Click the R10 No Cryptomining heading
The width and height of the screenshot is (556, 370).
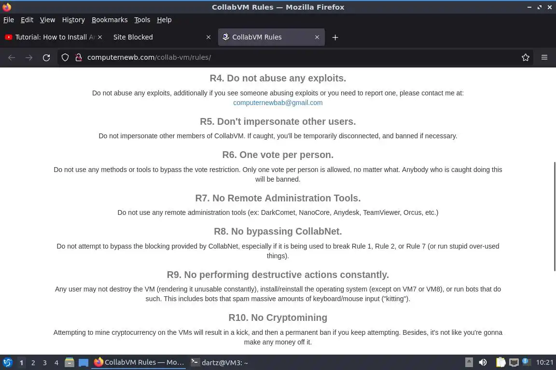[278, 317]
